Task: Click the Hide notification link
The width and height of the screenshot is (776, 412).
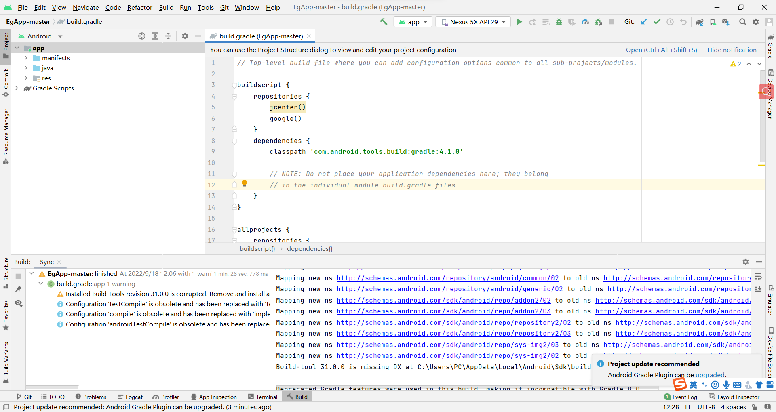Action: coord(732,50)
